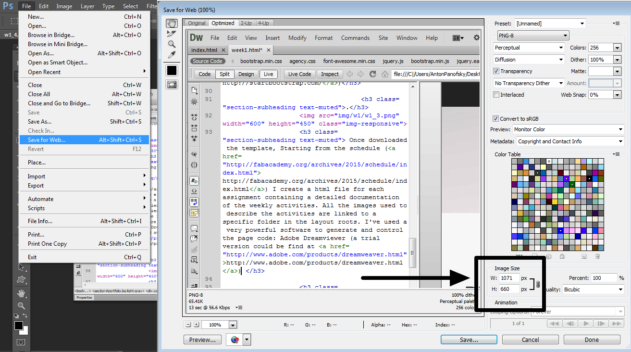Click the Percent input field
The image size is (631, 352).
click(x=604, y=278)
